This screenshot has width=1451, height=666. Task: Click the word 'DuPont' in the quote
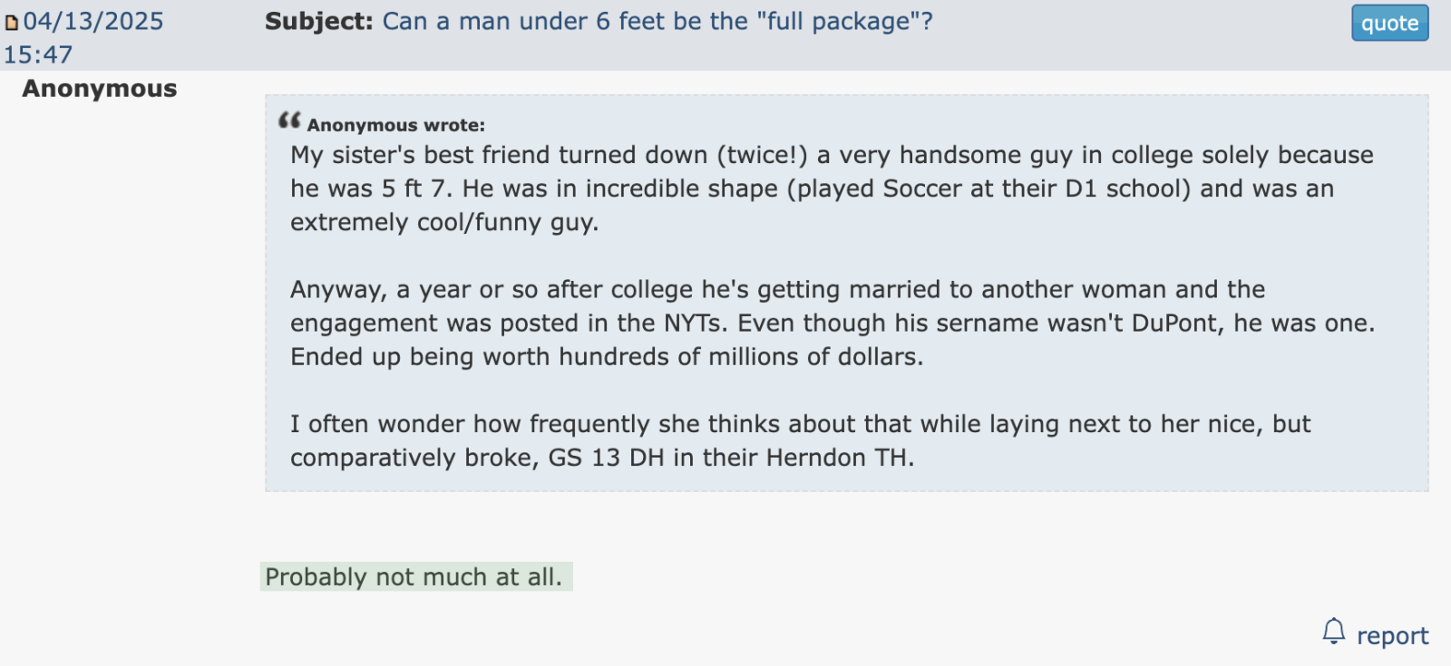1174,323
